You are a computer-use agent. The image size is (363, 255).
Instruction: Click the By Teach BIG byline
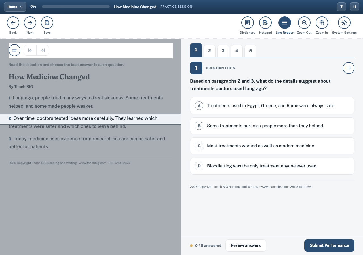[21, 87]
